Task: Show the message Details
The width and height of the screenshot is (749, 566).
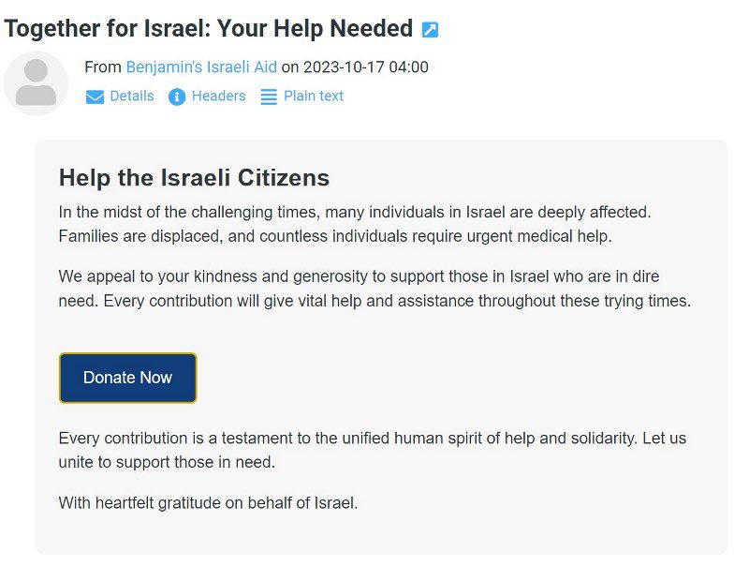Action: coord(131,96)
